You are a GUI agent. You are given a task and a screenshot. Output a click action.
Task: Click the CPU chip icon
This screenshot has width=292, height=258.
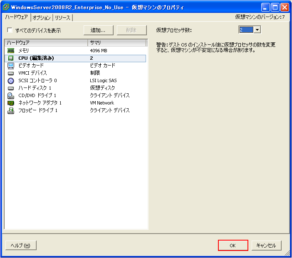11,58
